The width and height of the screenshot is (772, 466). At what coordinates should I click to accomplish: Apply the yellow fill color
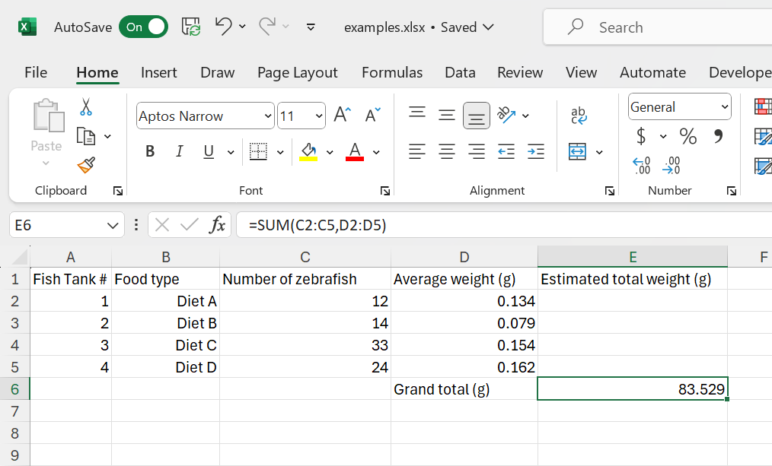click(x=308, y=152)
